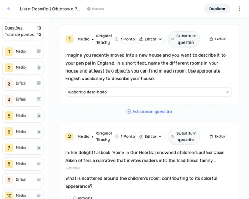The height and width of the screenshot is (199, 249).
Task: Click 1 Ponto label of question 1
Action: [x=128, y=39]
